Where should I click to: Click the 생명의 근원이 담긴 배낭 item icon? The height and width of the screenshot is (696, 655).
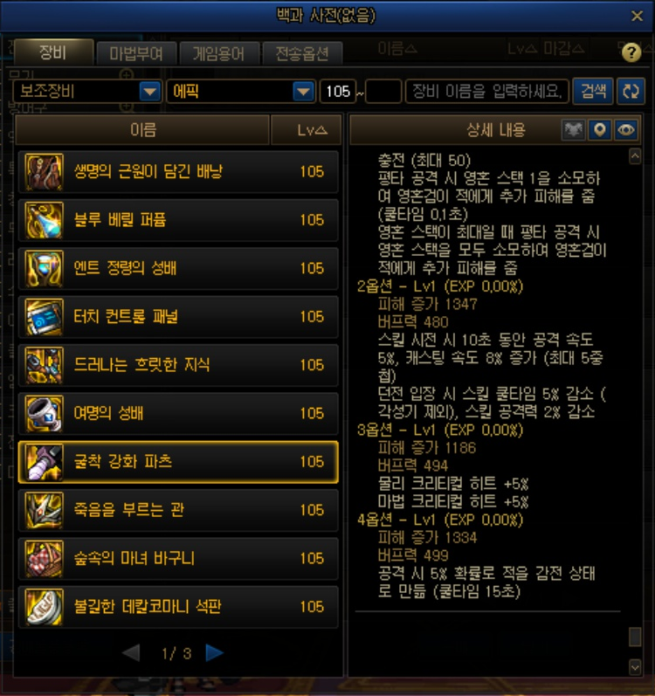(44, 172)
